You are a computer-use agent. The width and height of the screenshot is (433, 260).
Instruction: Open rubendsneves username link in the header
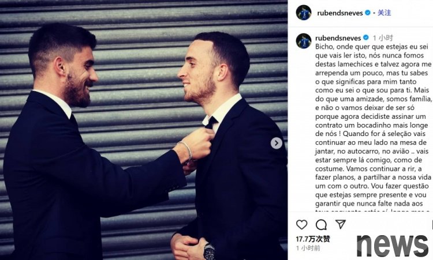(x=340, y=13)
